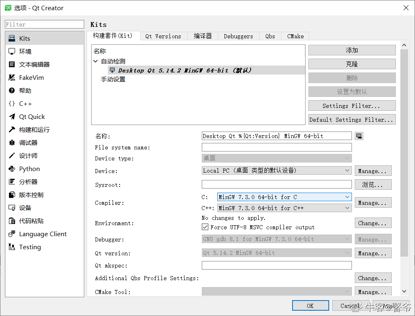Screen dimensions: 415x316
Task: Open the 帮助 question mark icon
Action: [12, 90]
